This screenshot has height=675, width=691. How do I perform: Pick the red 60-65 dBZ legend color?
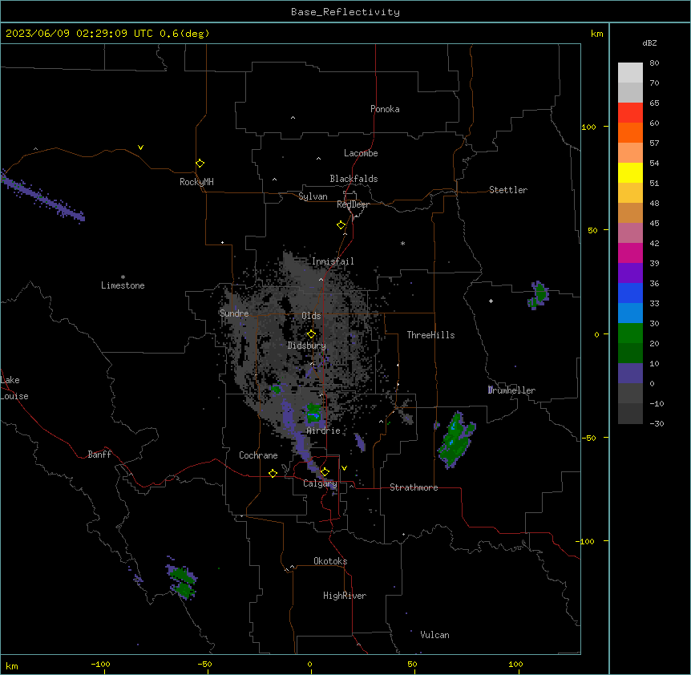click(x=630, y=113)
